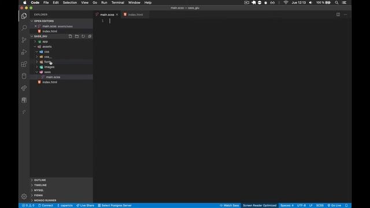Open the Source Control view
The image size is (370, 208).
click(x=24, y=40)
